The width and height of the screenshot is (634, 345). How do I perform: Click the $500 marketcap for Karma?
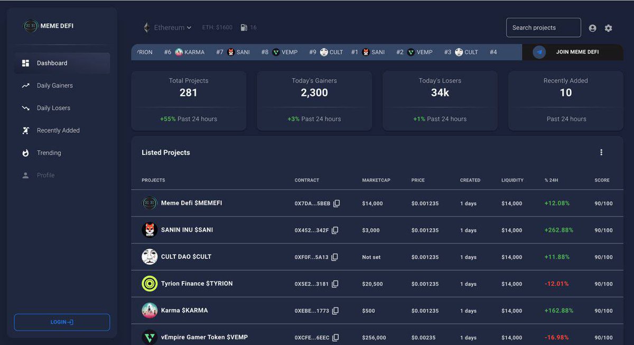click(368, 311)
